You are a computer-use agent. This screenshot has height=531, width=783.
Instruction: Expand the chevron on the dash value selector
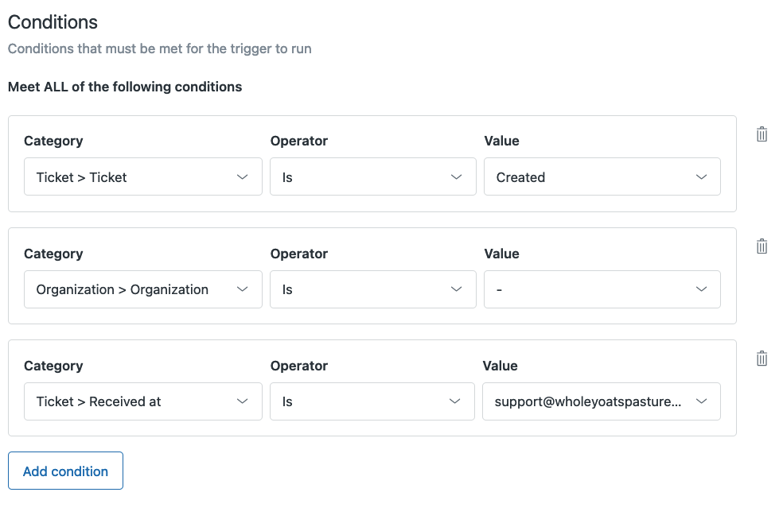[701, 289]
